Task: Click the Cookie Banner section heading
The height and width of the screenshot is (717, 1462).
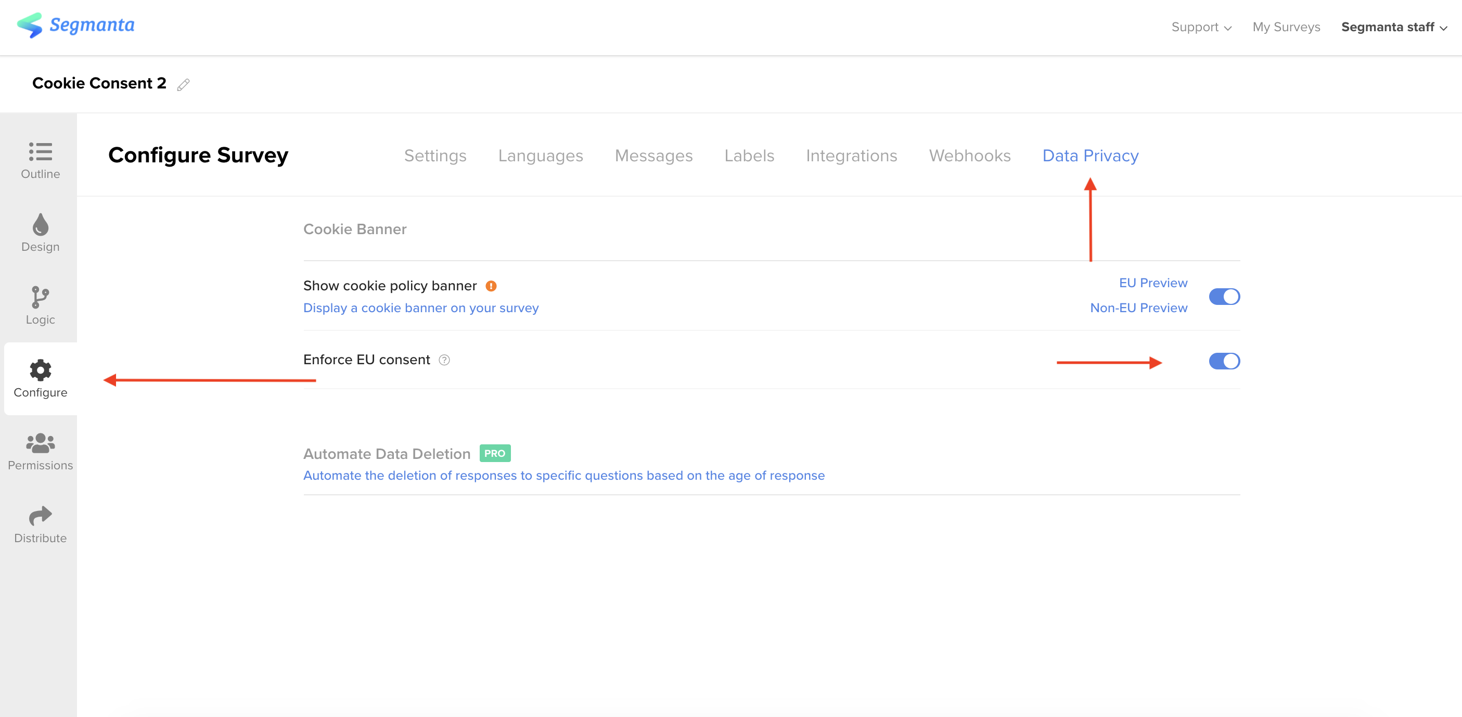Action: 355,229
